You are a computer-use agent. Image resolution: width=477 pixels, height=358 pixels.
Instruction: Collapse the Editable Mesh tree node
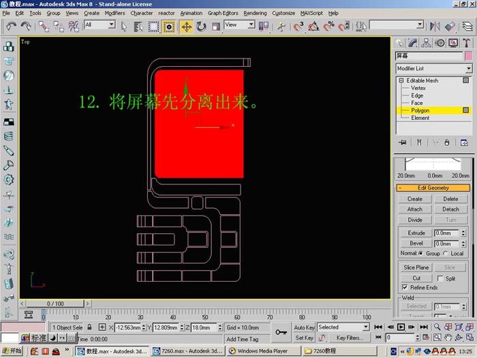pos(401,80)
